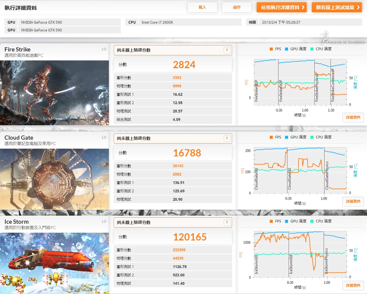
Task: Select orange FPS legend swatch in Fire Strike chart
Action: 271,49
